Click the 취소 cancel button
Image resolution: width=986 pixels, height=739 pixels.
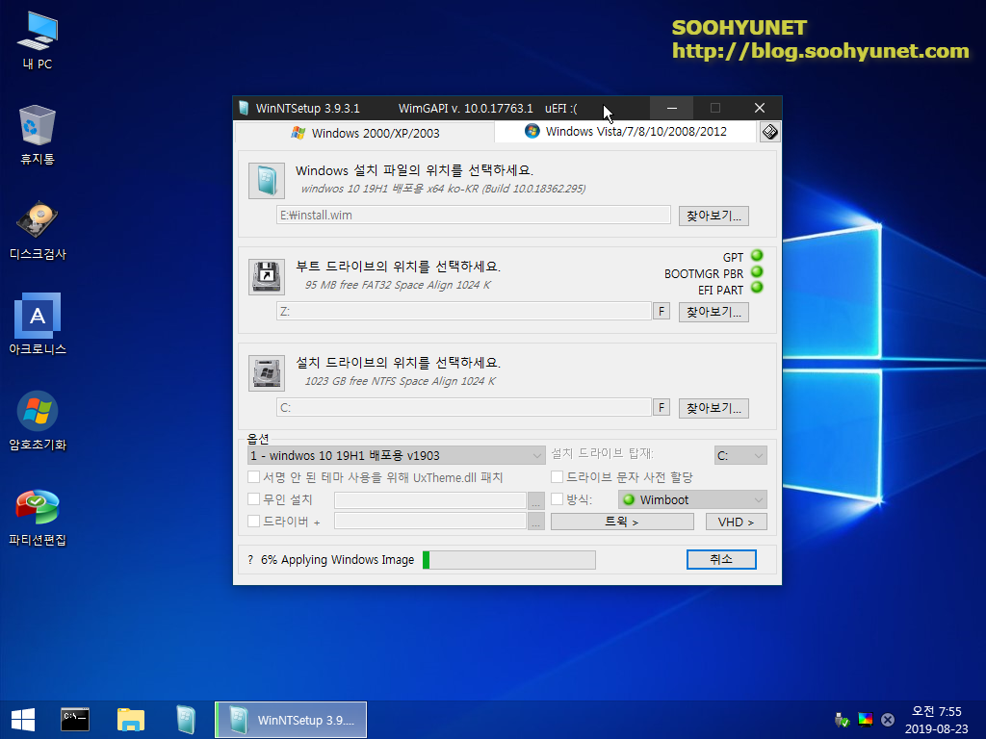pyautogui.click(x=721, y=559)
